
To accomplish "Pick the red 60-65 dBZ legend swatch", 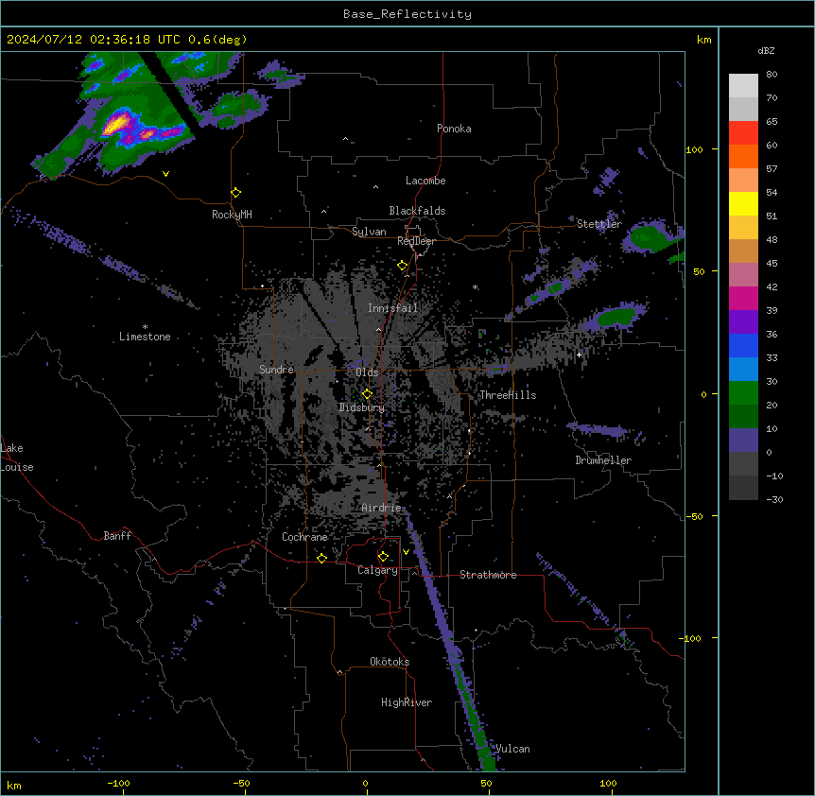I will pyautogui.click(x=743, y=133).
